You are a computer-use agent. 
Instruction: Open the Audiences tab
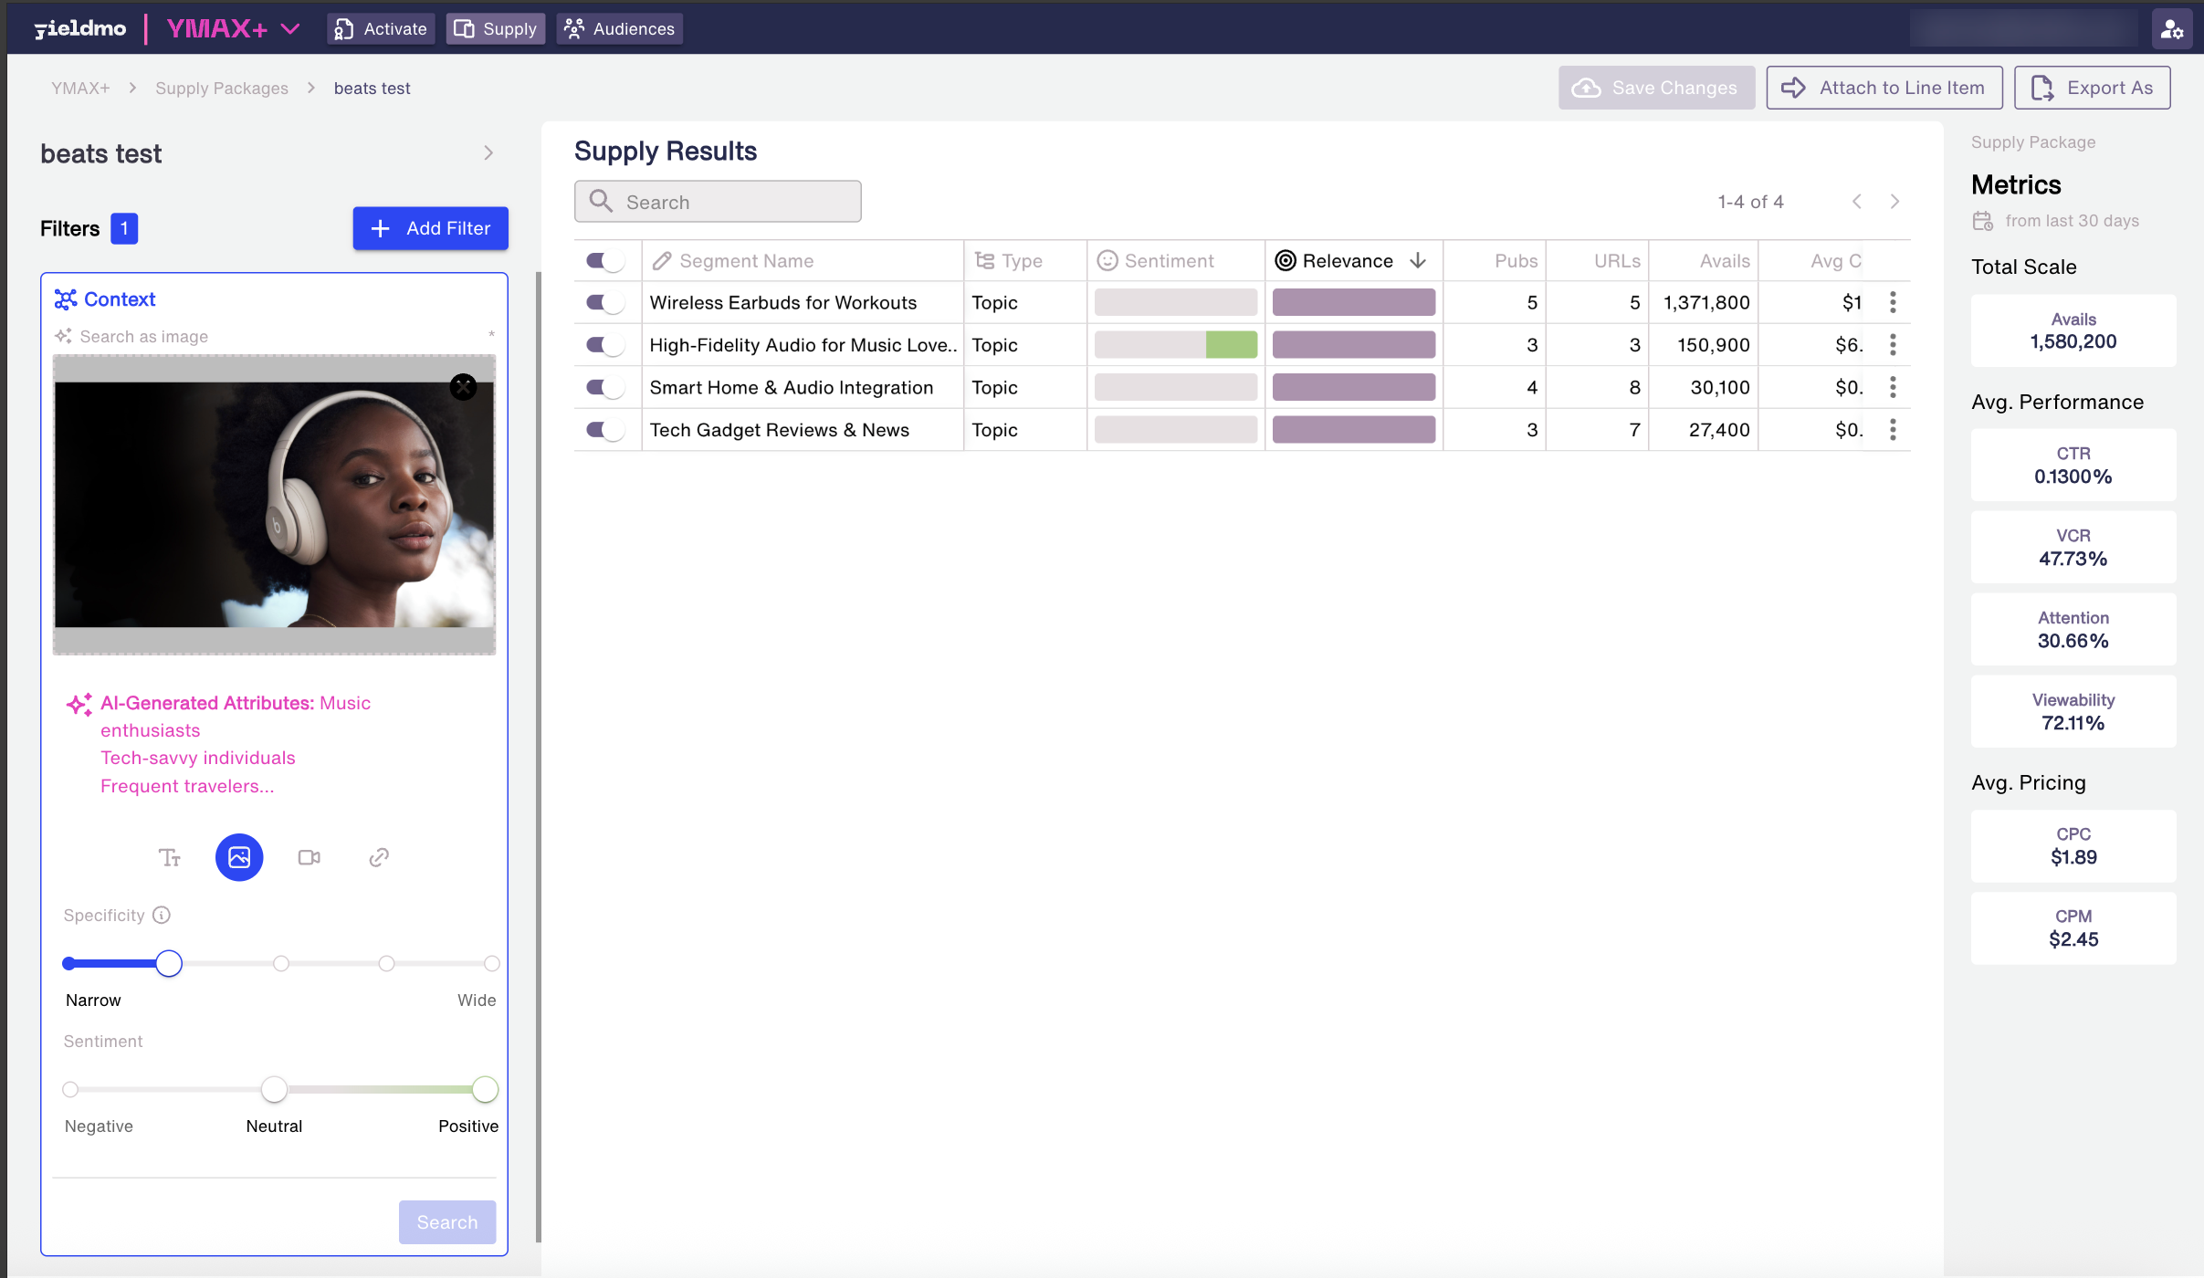click(x=620, y=29)
